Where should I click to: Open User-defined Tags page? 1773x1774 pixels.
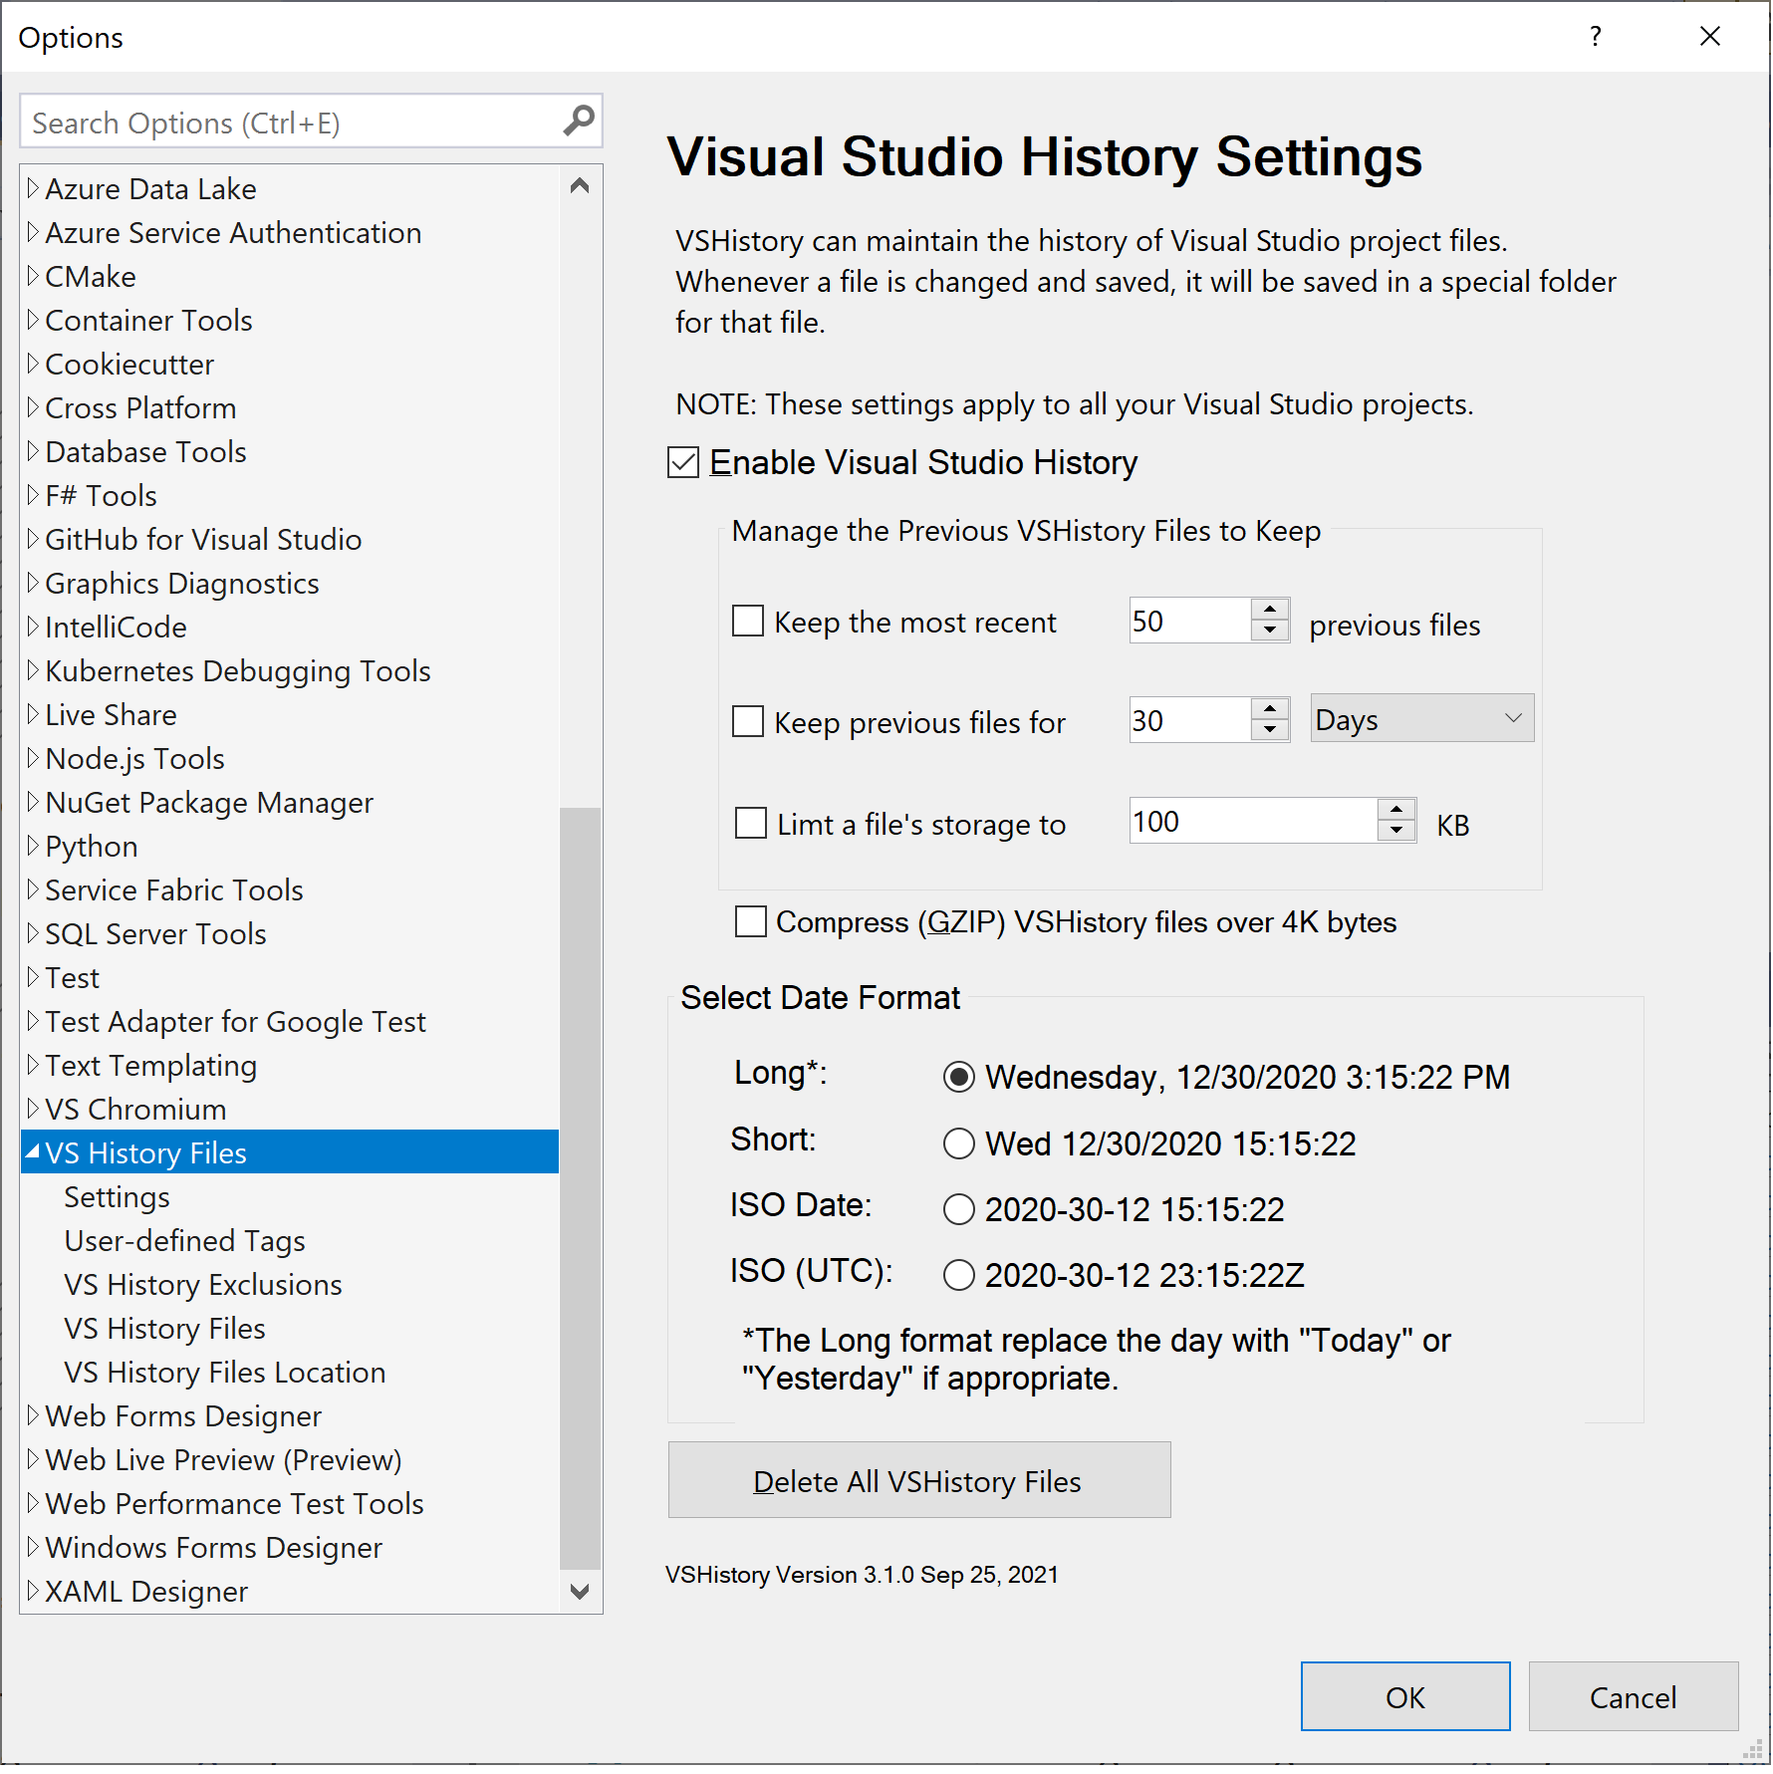[x=184, y=1240]
